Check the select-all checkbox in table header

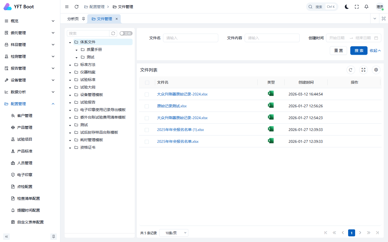point(147,83)
